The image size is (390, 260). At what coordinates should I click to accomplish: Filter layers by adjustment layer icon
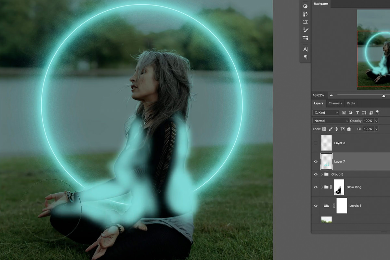click(351, 113)
